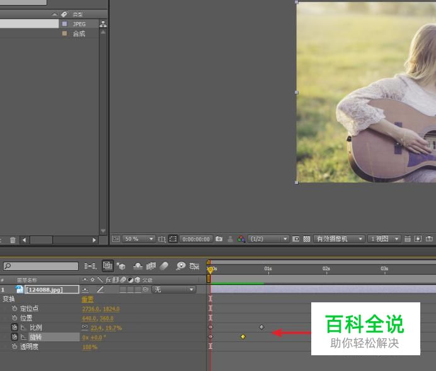
Task: Open the parent dropdown showing 无
Action: click(173, 290)
